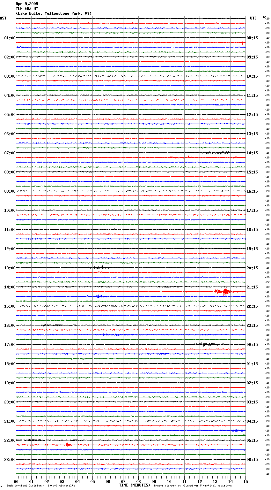The width and height of the screenshot is (271, 490).
Task: Click the 18:15 UTC time label
Action: (252, 230)
